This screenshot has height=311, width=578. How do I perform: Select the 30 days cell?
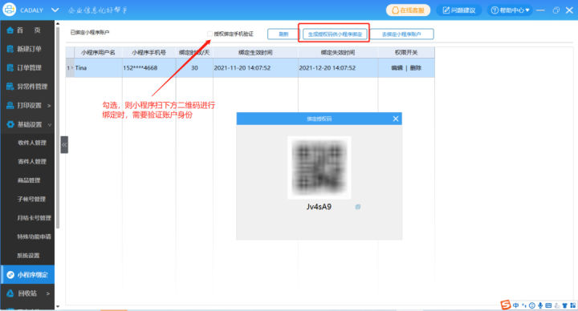(194, 67)
